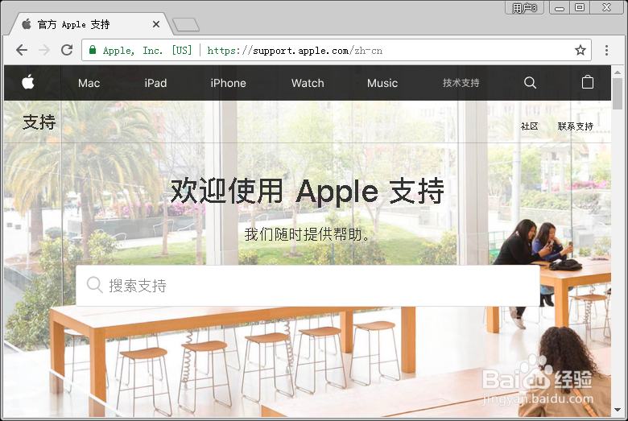The width and height of the screenshot is (628, 421).
Task: Open the search magnifier in the Apple nav bar
Action: point(530,83)
